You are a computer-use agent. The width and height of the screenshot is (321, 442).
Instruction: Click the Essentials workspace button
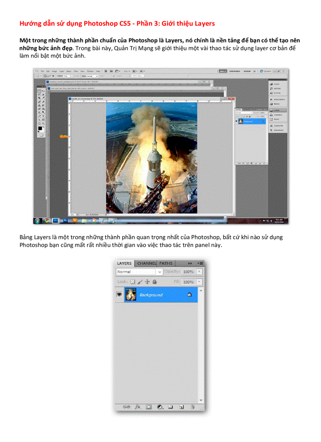coord(234,71)
